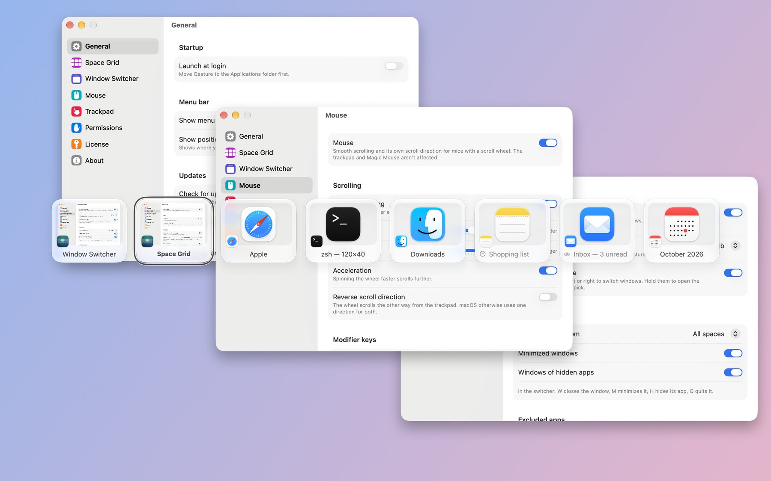Select General in the Mouse window sidebar
The height and width of the screenshot is (481, 771).
[x=266, y=136]
